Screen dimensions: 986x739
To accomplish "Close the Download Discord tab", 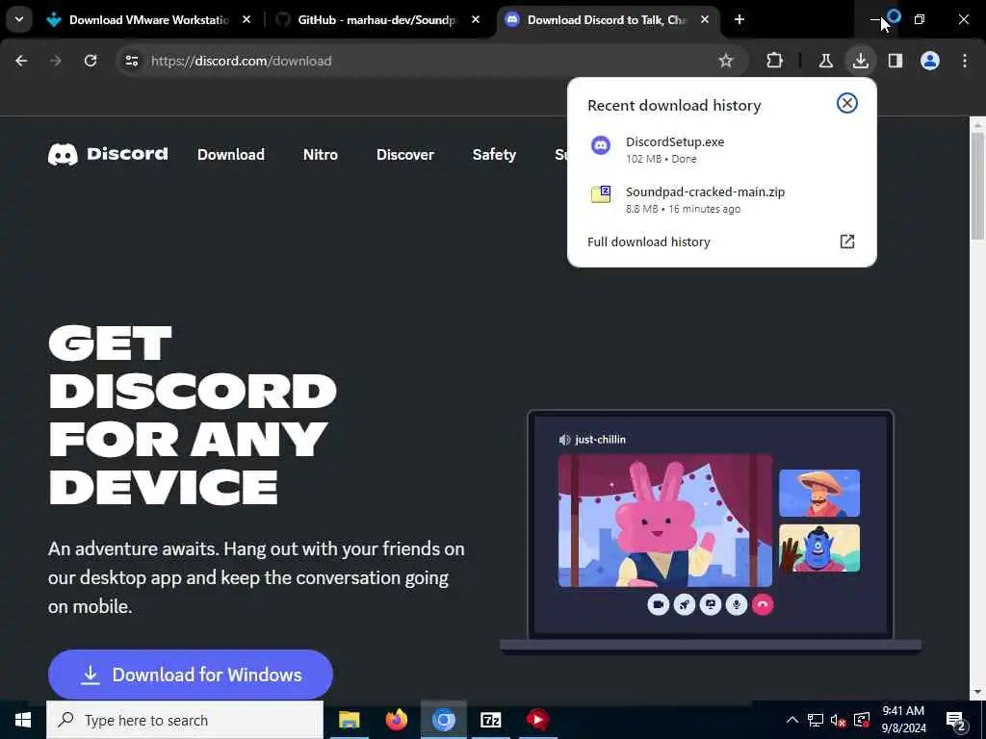I will pyautogui.click(x=705, y=20).
